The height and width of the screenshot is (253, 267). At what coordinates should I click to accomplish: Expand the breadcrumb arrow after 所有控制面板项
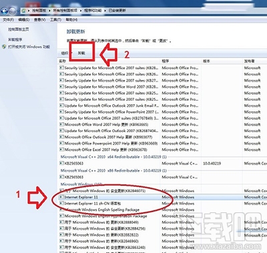click(x=81, y=11)
